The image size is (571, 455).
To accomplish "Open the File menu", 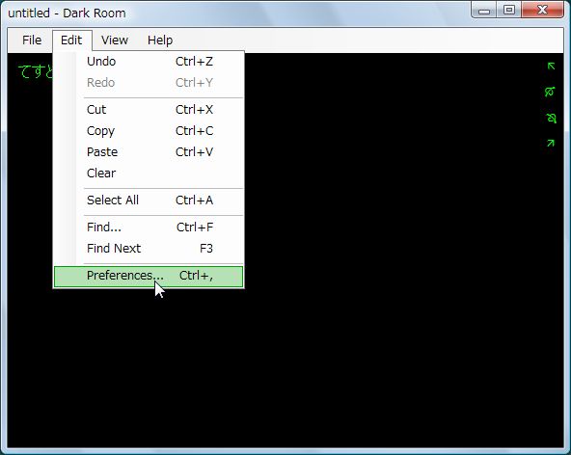I will tap(32, 40).
